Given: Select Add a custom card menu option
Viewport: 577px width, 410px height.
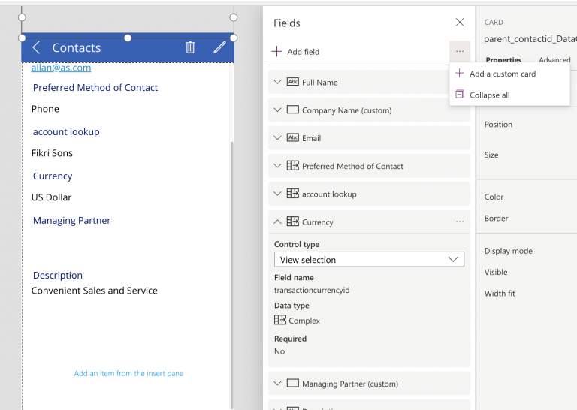Looking at the screenshot, I should 502,74.
